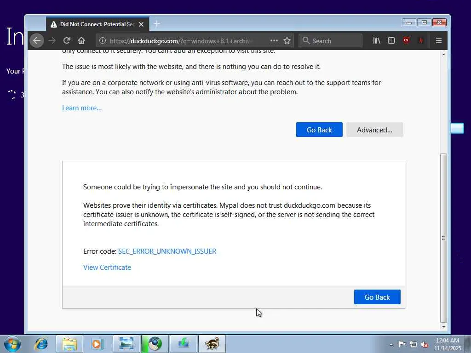Show hidden system tray icons
Image resolution: width=471 pixels, height=353 pixels.
391,344
